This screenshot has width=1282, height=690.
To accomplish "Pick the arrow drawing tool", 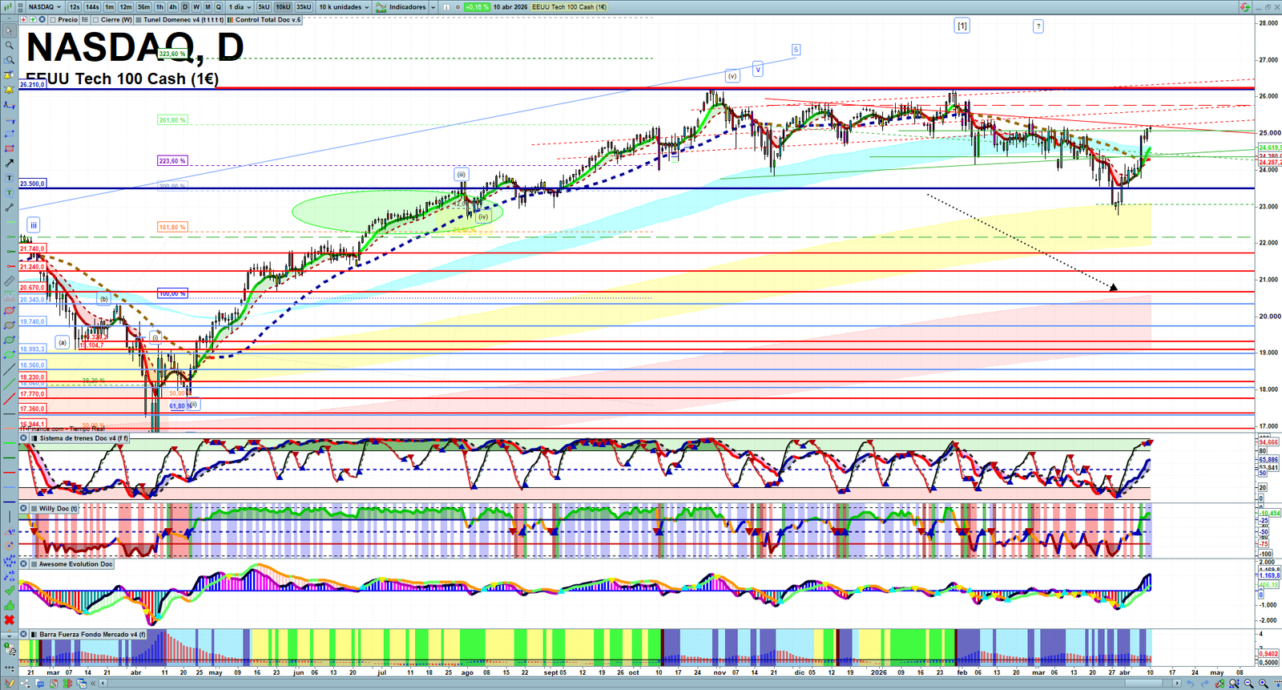I will tap(9, 163).
